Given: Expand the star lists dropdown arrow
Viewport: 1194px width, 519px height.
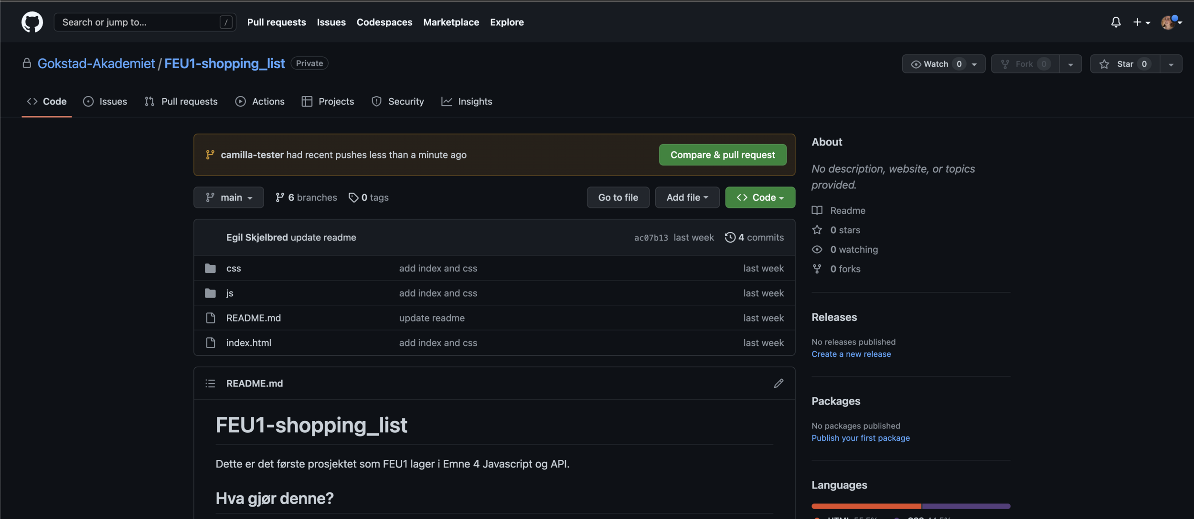Looking at the screenshot, I should pyautogui.click(x=1171, y=64).
